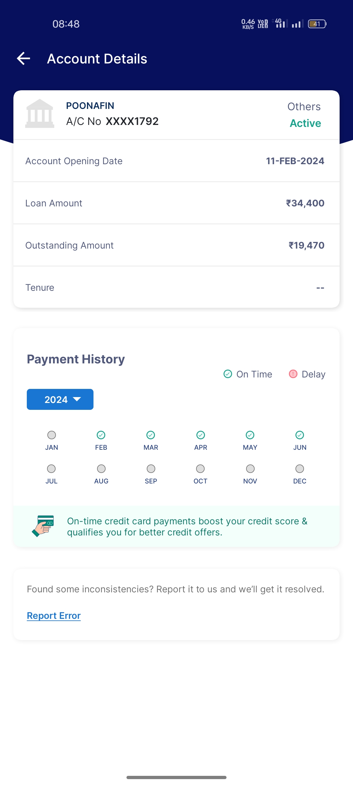353x785 pixels.
Task: Select the FEB on-time payment indicator
Action: click(x=101, y=435)
